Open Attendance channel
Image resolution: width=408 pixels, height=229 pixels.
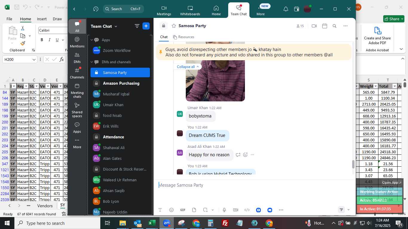click(x=120, y=137)
